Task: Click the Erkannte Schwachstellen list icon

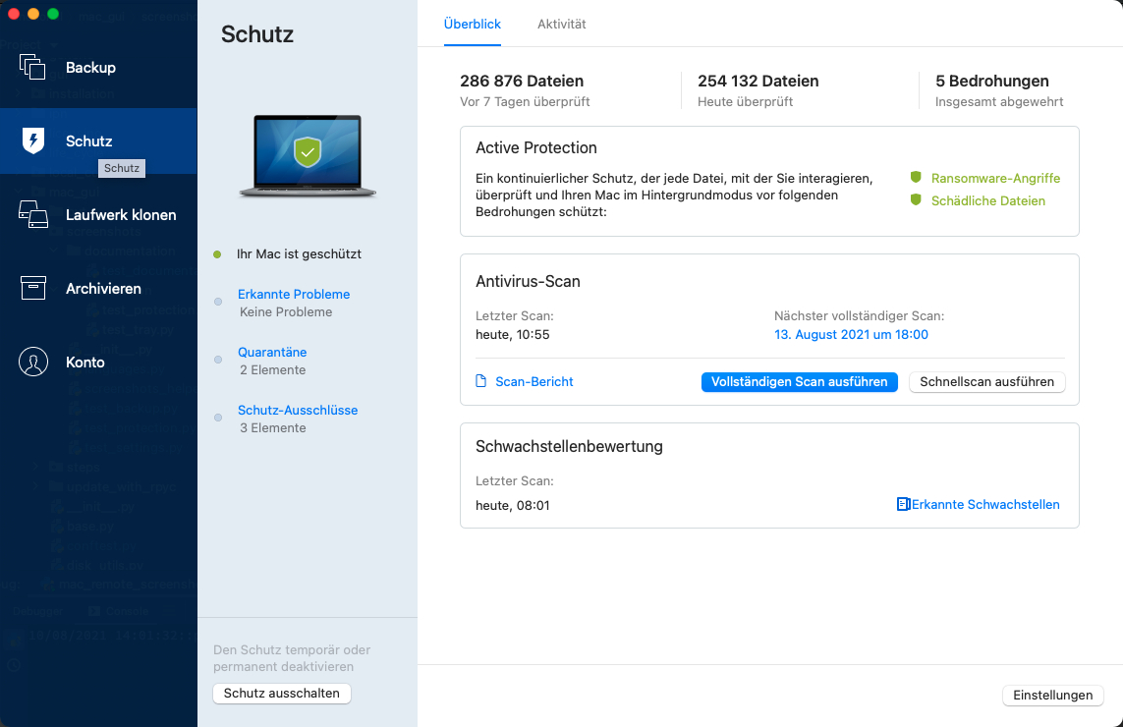Action: 903,504
